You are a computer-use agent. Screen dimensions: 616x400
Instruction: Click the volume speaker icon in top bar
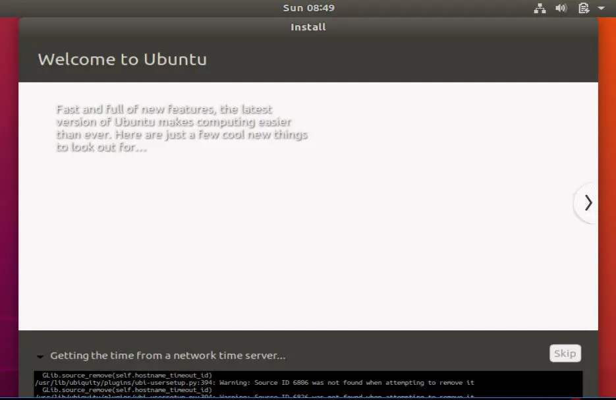[561, 9]
